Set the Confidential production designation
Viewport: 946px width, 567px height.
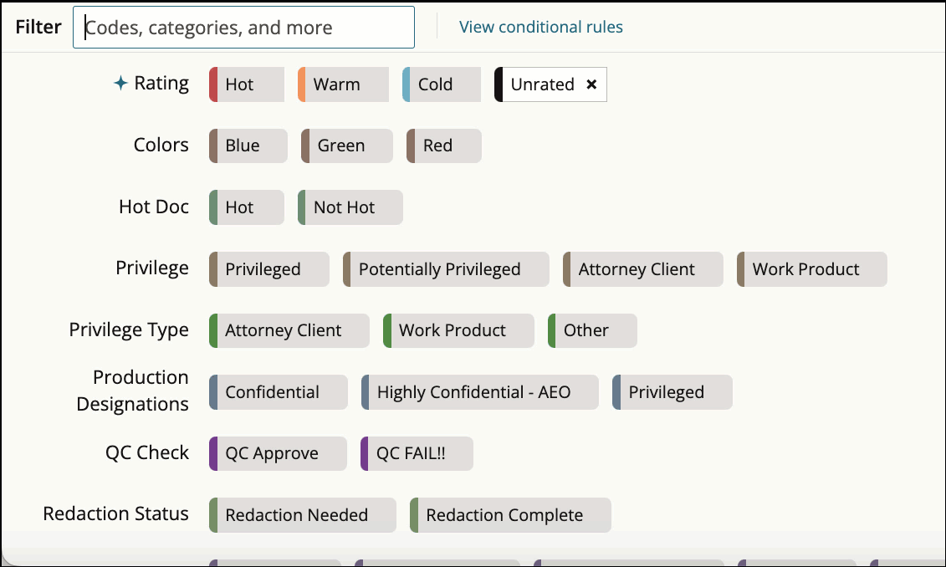(x=278, y=392)
